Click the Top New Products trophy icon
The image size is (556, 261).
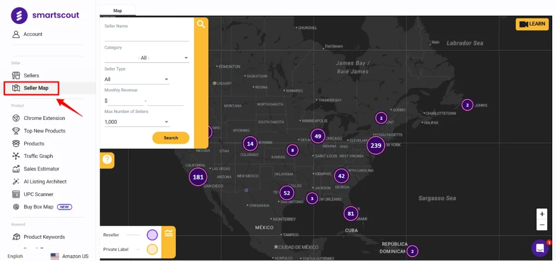coord(16,131)
